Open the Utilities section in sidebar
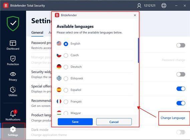Screen dimensions: 190x140 point(13,92)
